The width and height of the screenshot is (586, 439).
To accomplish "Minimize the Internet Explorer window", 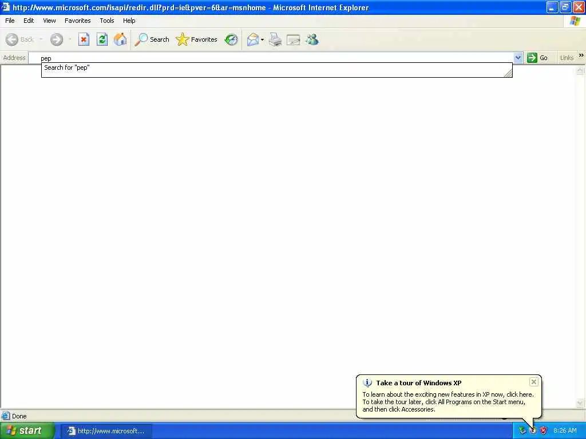I will click(x=552, y=7).
